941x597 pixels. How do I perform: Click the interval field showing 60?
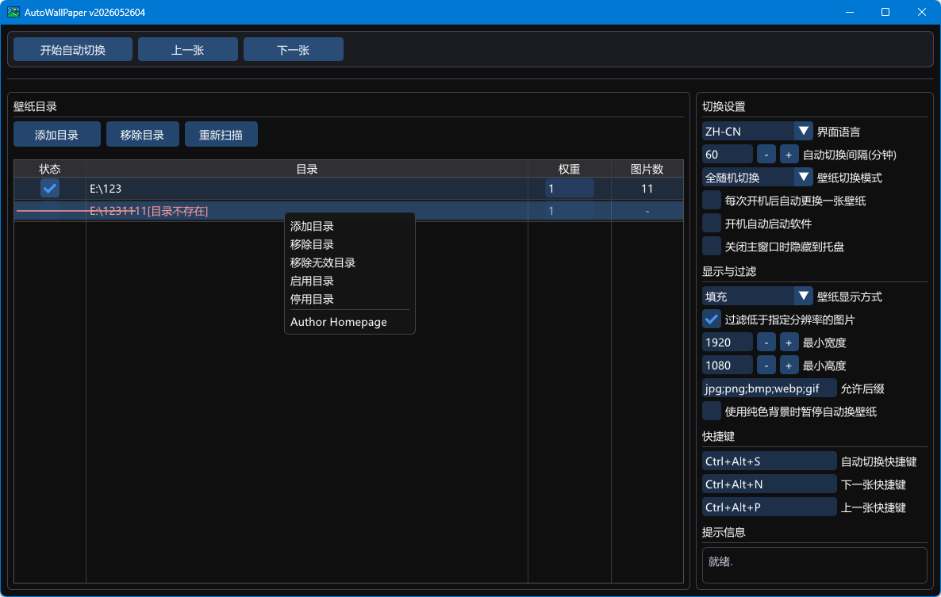728,155
